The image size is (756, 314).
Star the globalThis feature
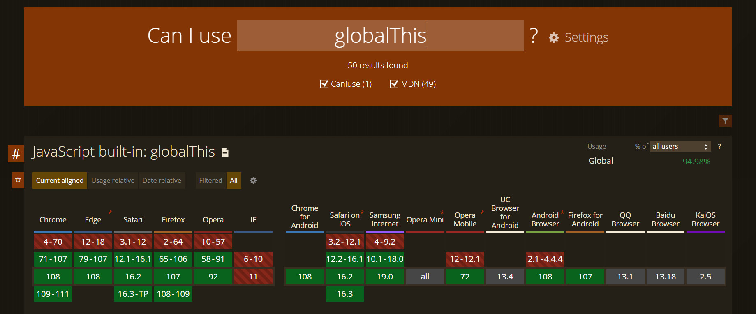point(18,180)
